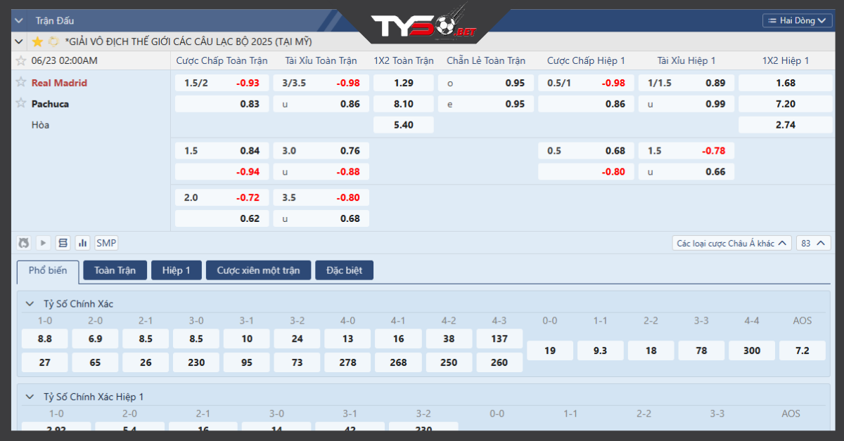Select over 3.0 odds 0.76
Image resolution: width=844 pixels, height=441 pixels.
[321, 151]
